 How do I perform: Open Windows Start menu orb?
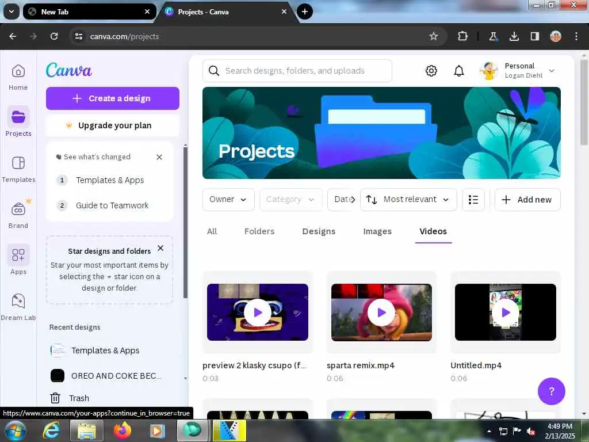pos(16,430)
